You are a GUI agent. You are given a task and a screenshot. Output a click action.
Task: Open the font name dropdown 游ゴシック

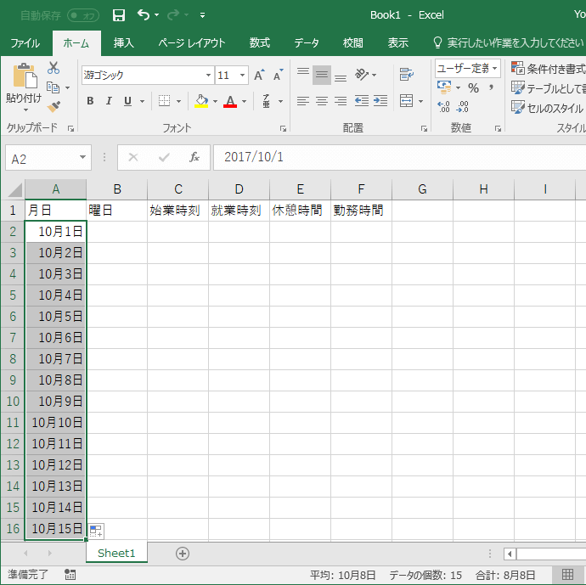click(x=208, y=75)
